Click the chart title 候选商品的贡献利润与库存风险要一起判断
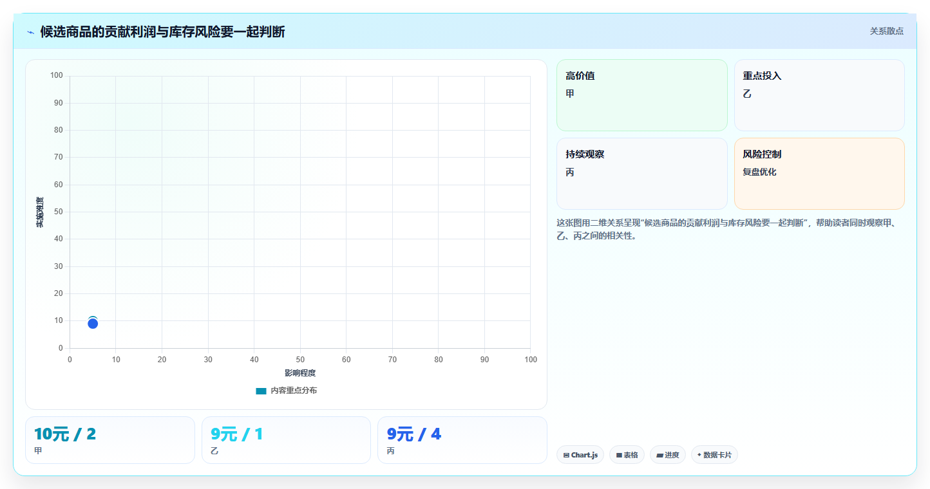The image size is (930, 489). tap(162, 32)
